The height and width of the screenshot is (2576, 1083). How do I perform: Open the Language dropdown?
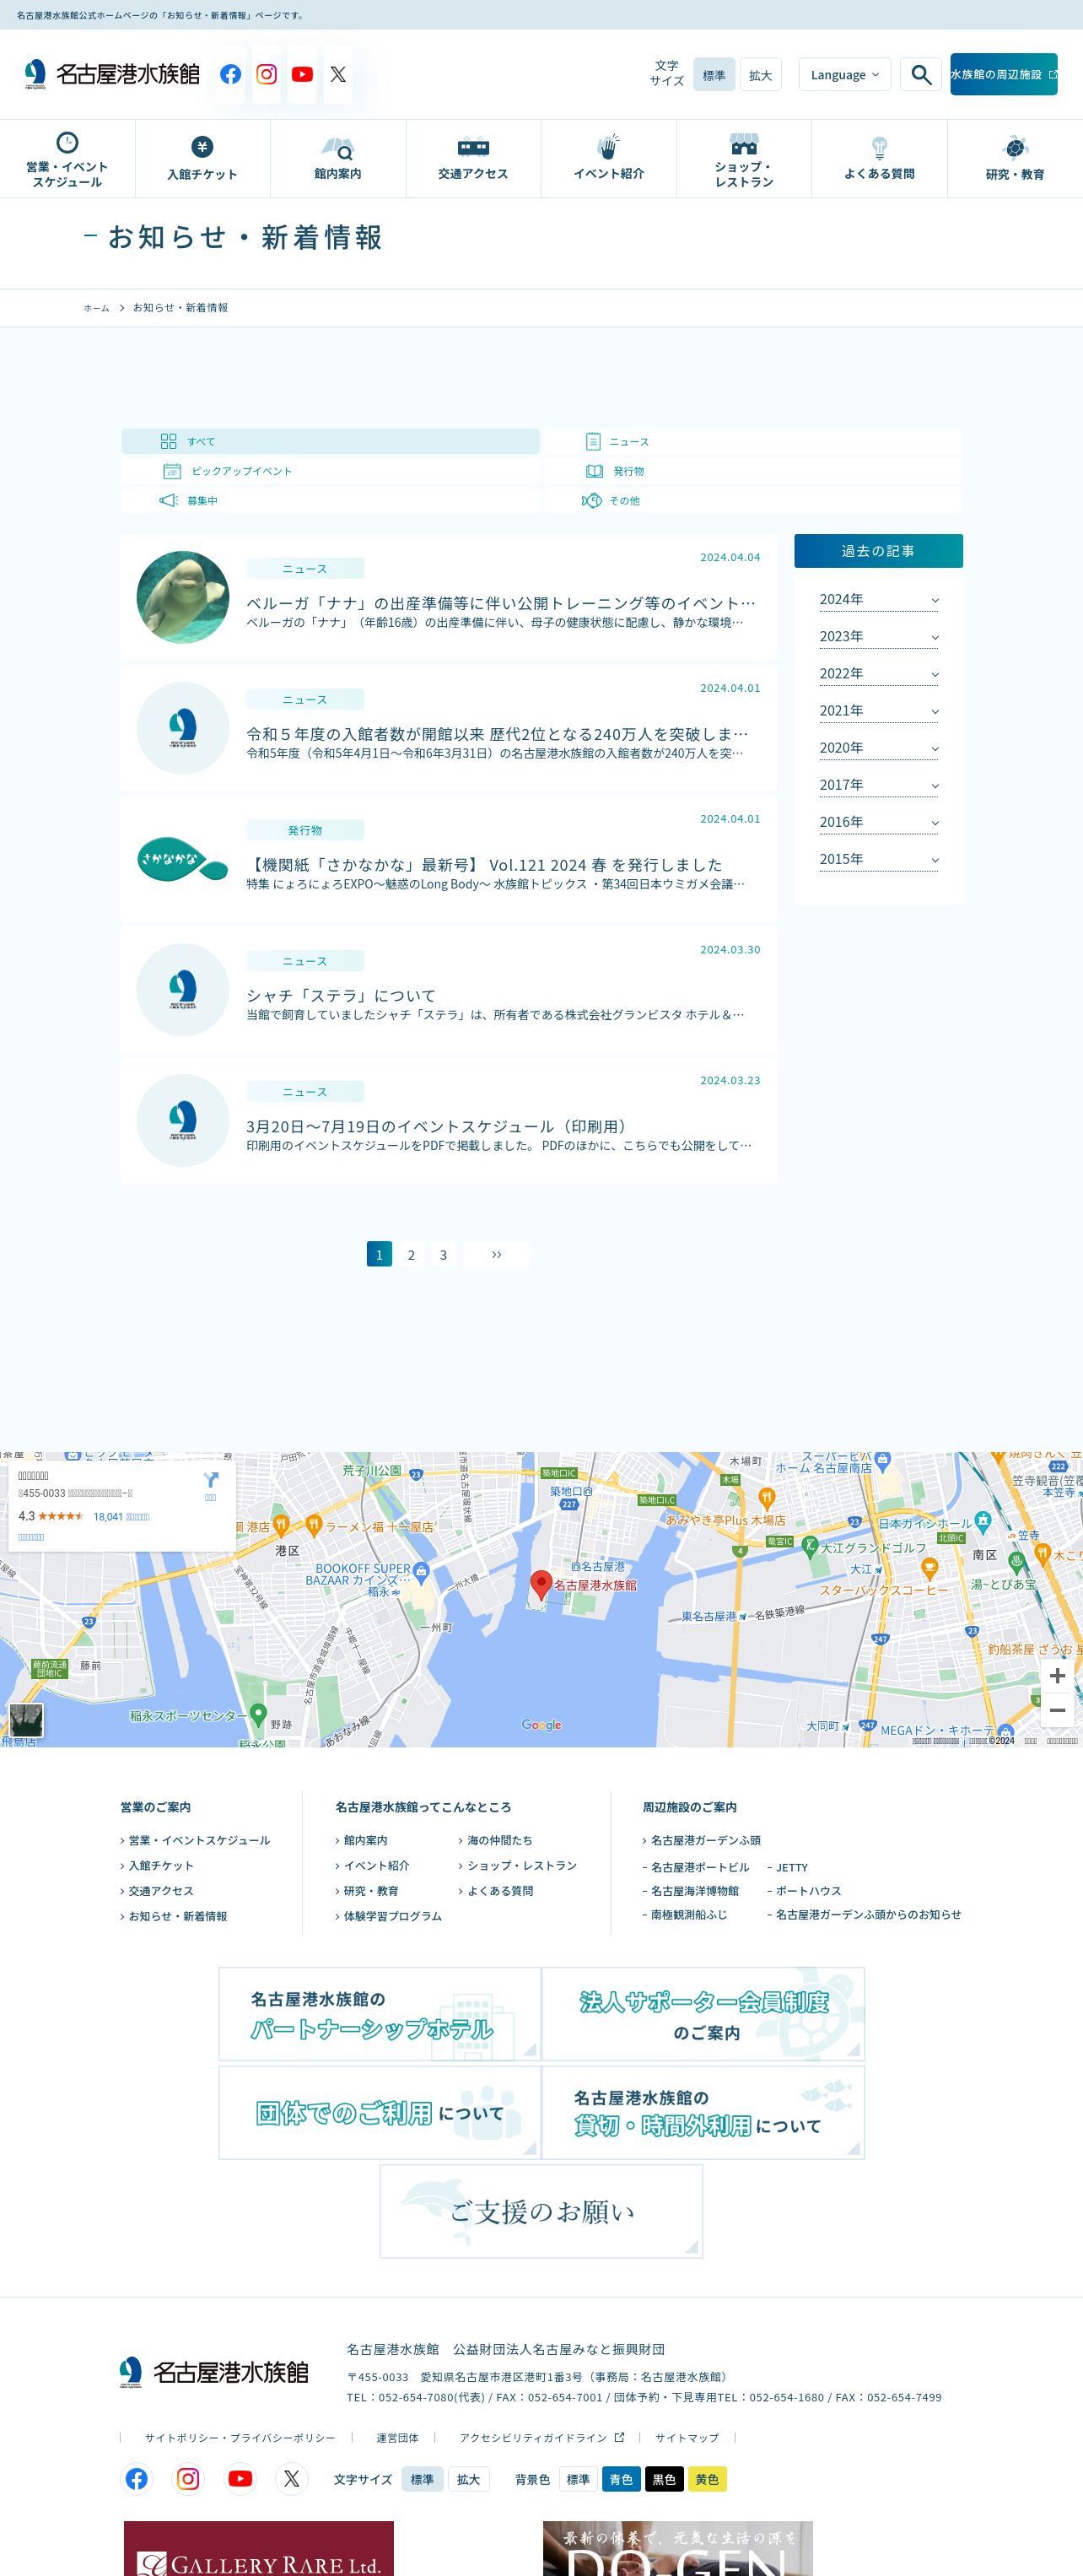(844, 75)
